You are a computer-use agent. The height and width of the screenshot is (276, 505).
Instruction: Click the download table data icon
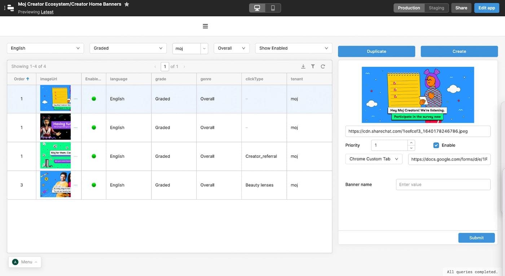point(303,66)
